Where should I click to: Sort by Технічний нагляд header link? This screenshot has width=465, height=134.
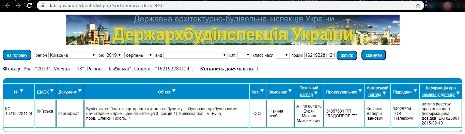click(309, 91)
